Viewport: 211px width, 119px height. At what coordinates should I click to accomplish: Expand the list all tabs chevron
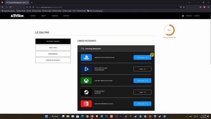(189, 2)
